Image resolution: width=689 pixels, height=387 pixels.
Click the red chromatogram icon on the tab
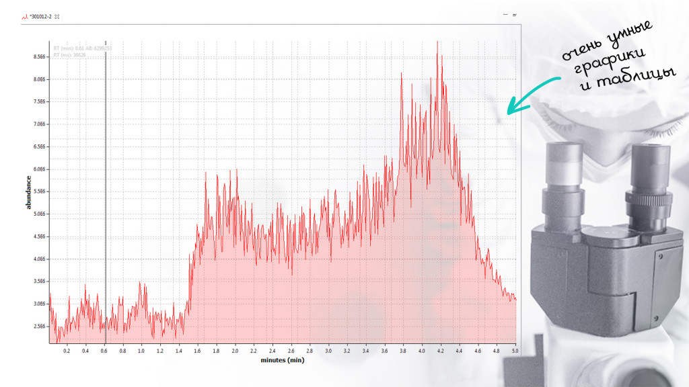25,15
